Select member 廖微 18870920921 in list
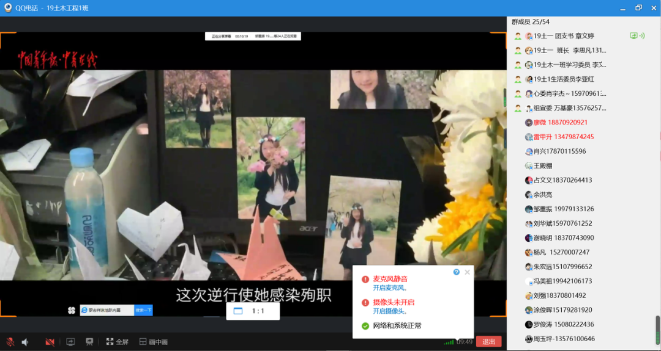The width and height of the screenshot is (661, 351). (560, 123)
